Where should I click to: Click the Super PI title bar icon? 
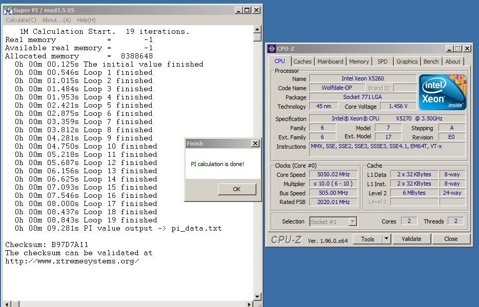(8, 10)
